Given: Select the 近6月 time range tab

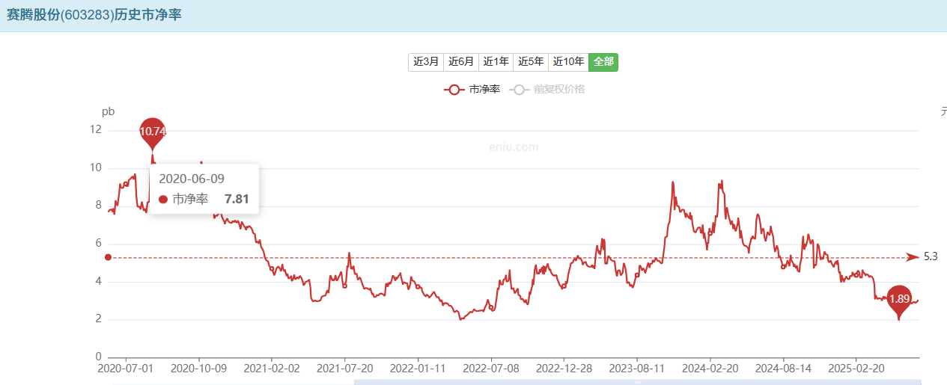Looking at the screenshot, I should [461, 62].
